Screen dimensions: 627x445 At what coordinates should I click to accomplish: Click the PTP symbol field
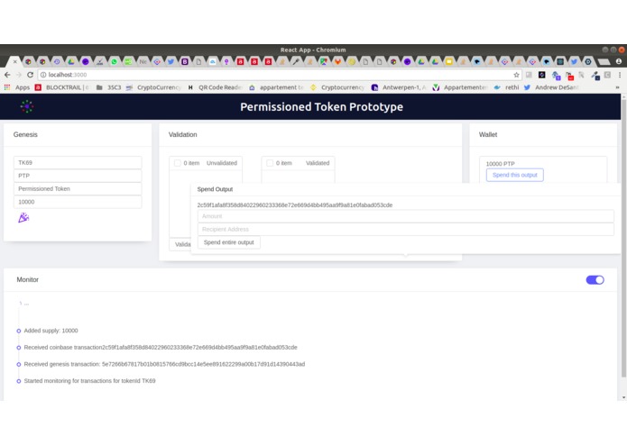[x=78, y=176]
